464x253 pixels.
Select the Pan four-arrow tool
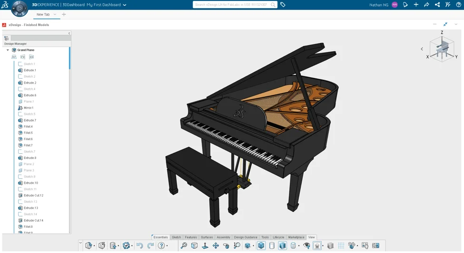[216, 245]
